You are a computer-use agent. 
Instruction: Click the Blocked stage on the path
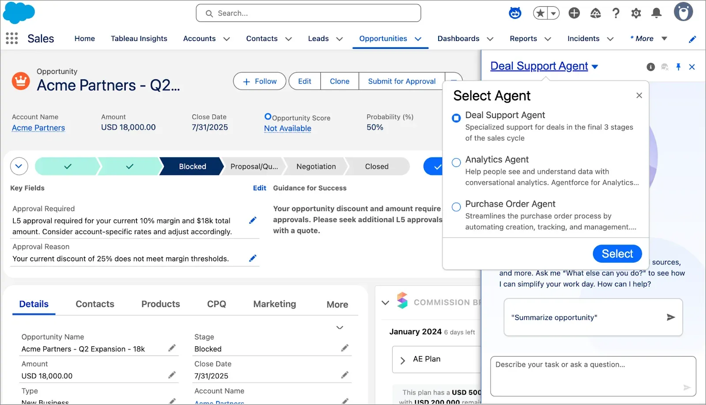(x=192, y=166)
